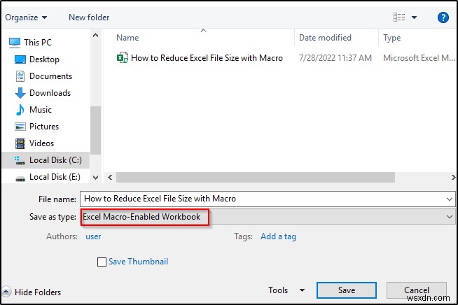The width and height of the screenshot is (458, 305).
Task: Open the view options dropdown arrow
Action: pyautogui.click(x=414, y=17)
